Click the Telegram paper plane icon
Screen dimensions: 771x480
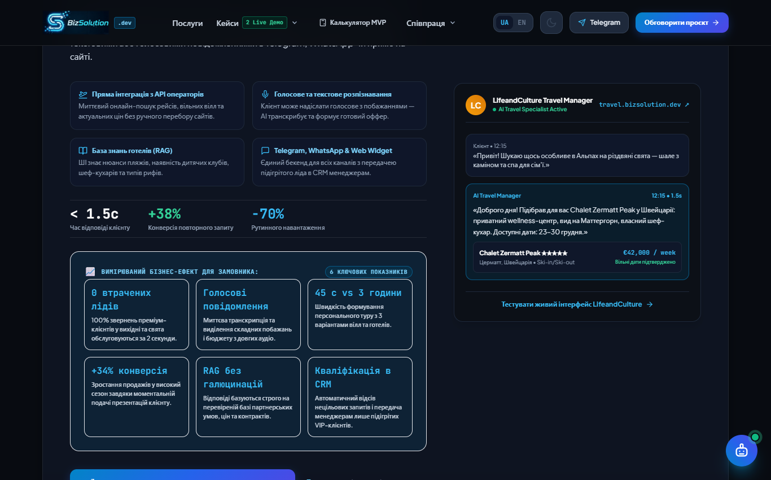point(582,23)
